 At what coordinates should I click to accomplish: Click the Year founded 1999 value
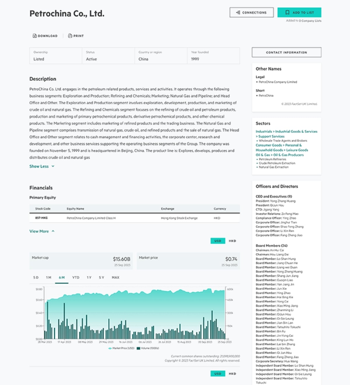tap(195, 59)
